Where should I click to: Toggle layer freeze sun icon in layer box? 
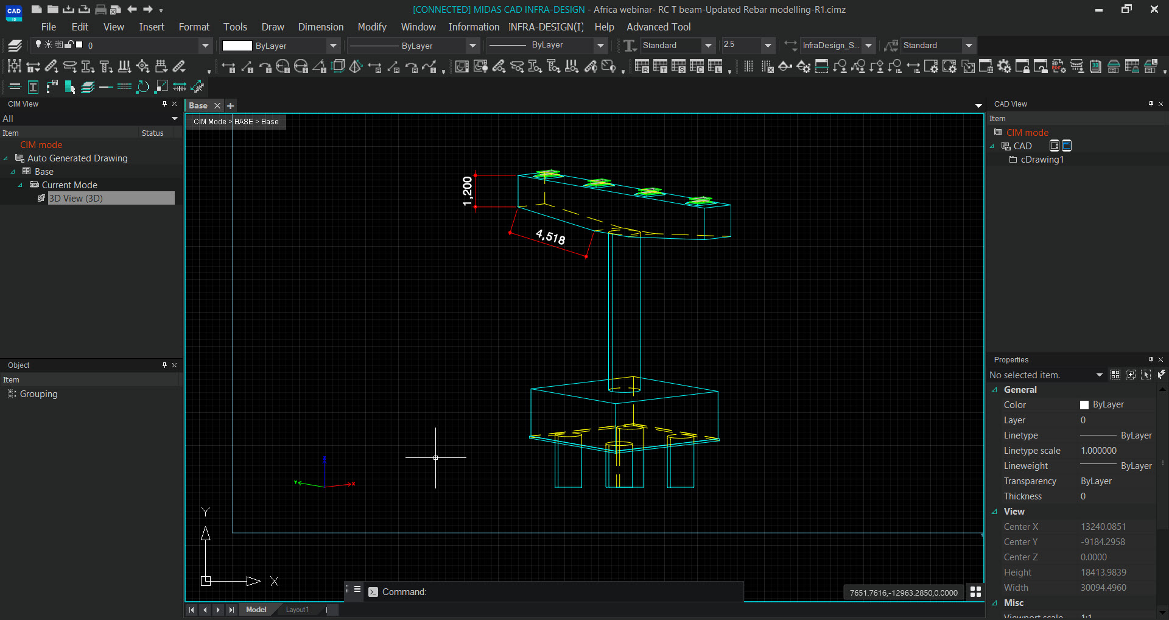48,44
